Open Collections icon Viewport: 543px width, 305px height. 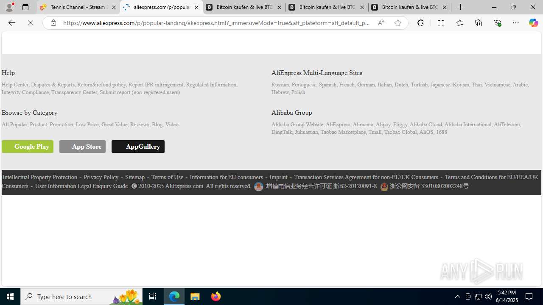(x=478, y=23)
